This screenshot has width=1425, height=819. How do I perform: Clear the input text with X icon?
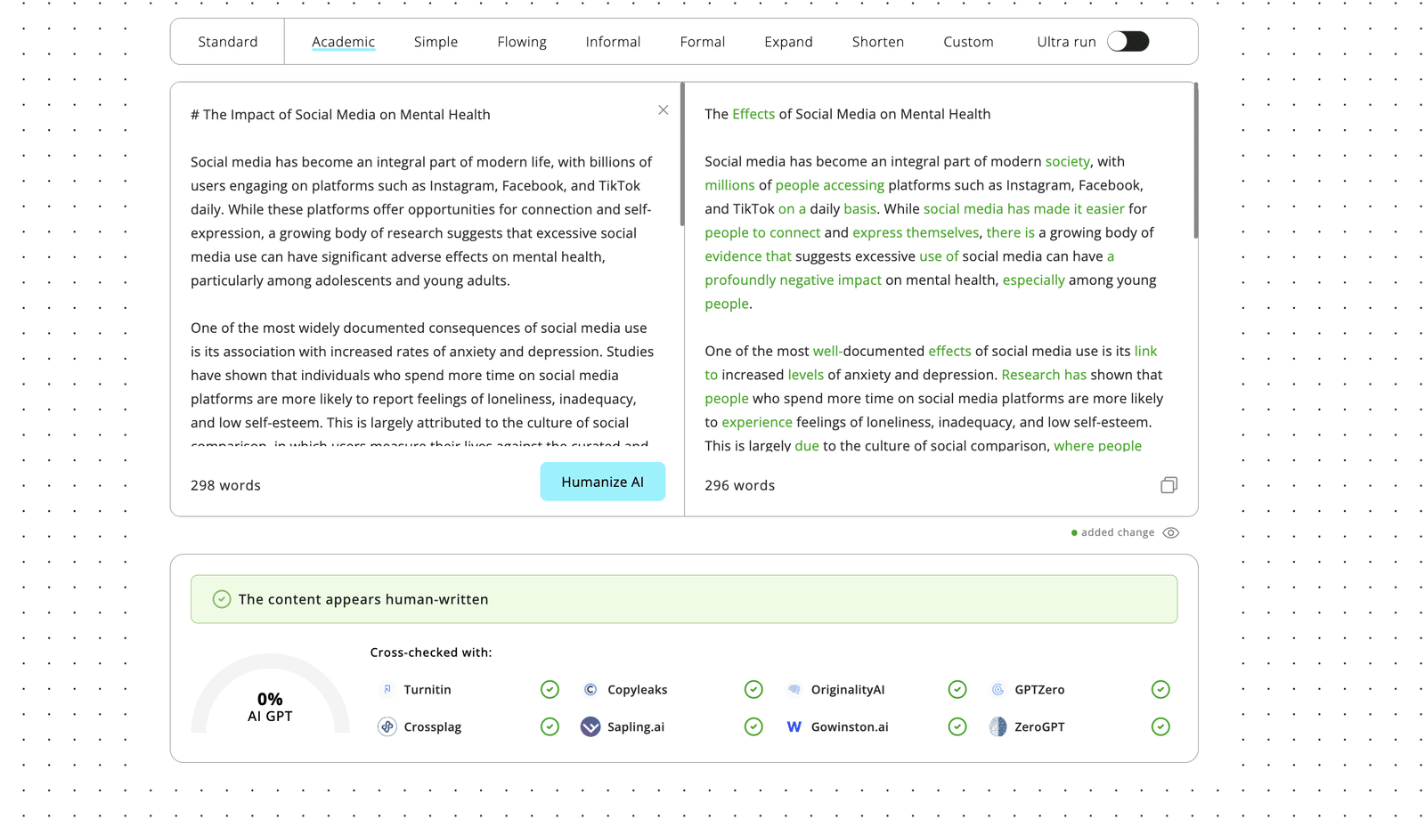(663, 110)
